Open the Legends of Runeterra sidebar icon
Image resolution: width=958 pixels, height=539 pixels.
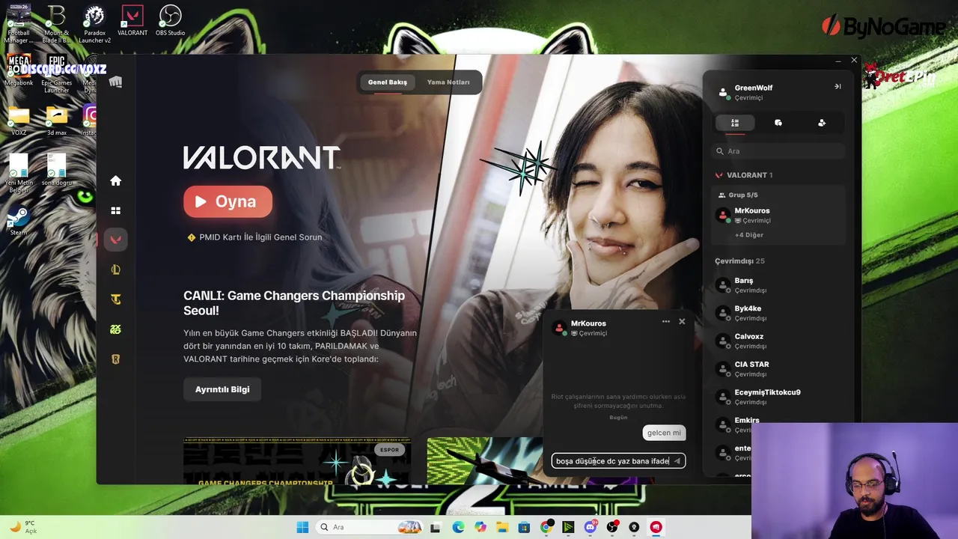click(115, 359)
